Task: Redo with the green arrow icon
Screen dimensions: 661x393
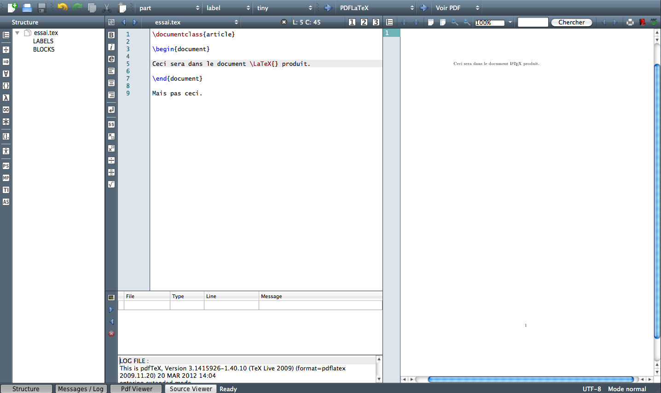Action: [x=77, y=7]
